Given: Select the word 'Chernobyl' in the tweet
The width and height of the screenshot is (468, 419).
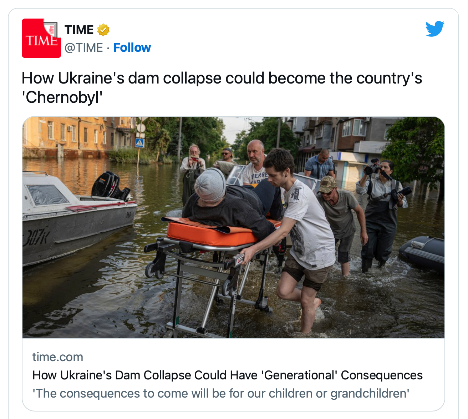Looking at the screenshot, I should [x=62, y=97].
